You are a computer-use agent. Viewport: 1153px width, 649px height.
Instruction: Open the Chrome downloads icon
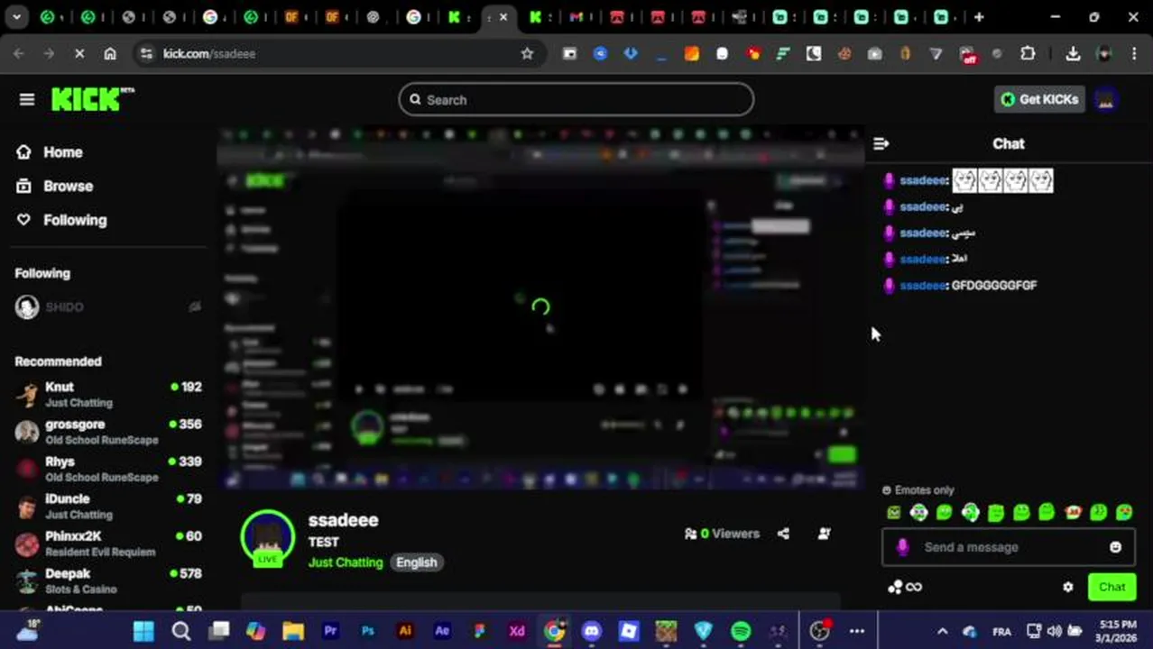1073,54
